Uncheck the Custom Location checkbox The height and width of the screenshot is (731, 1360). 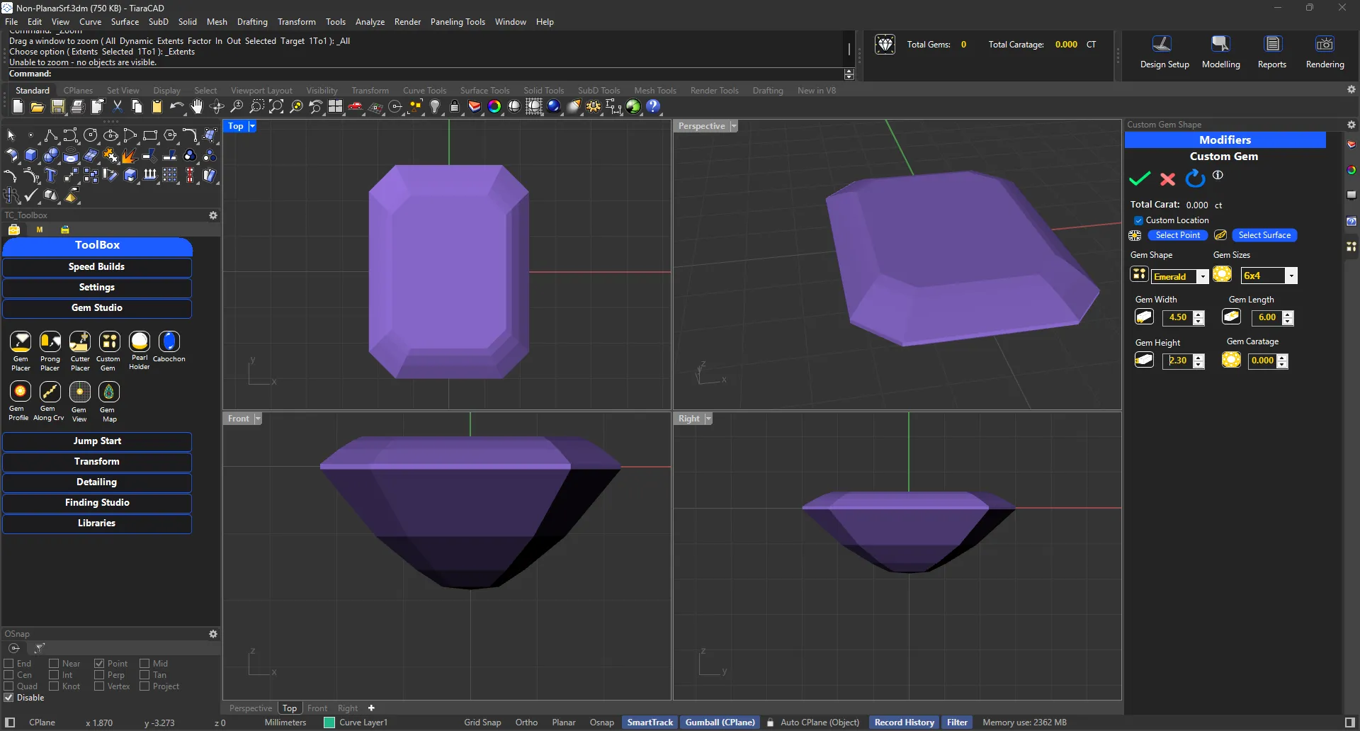pos(1138,220)
